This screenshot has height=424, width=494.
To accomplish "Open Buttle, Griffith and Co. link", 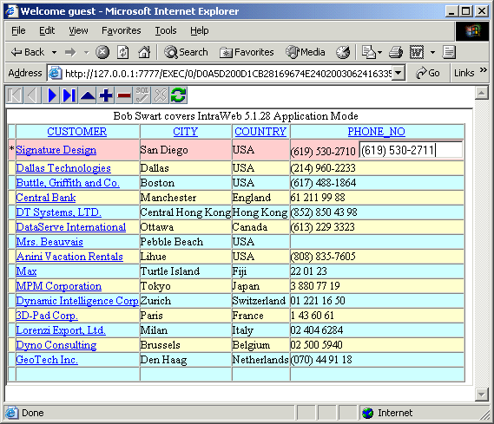I will point(68,183).
